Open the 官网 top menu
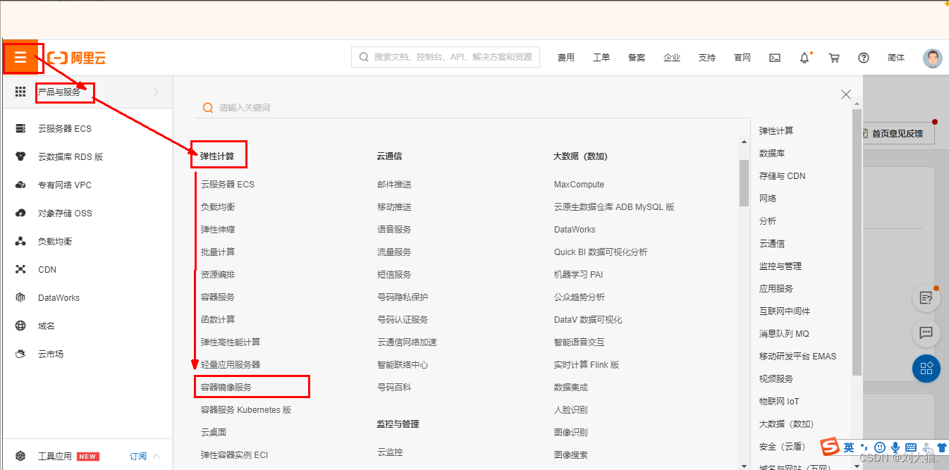Screen dimensions: 949x470 (x=742, y=58)
